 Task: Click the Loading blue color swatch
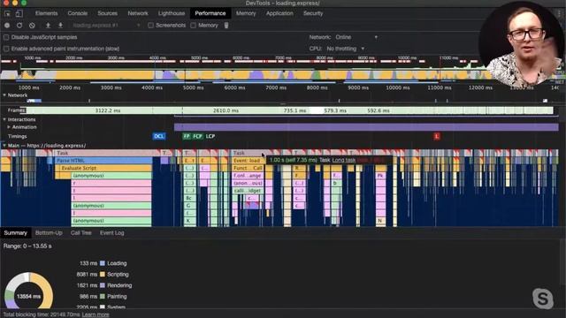pyautogui.click(x=103, y=263)
